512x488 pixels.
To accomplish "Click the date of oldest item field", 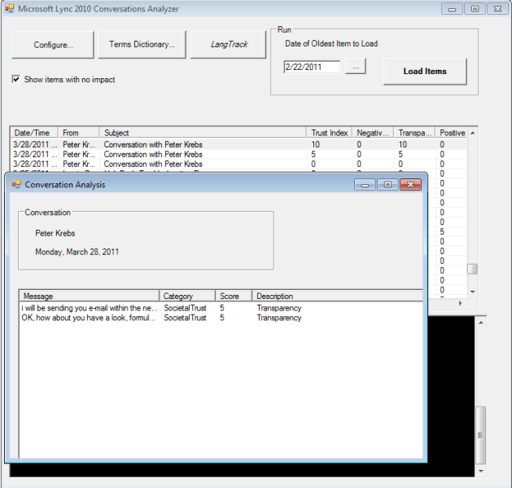I will tap(313, 67).
